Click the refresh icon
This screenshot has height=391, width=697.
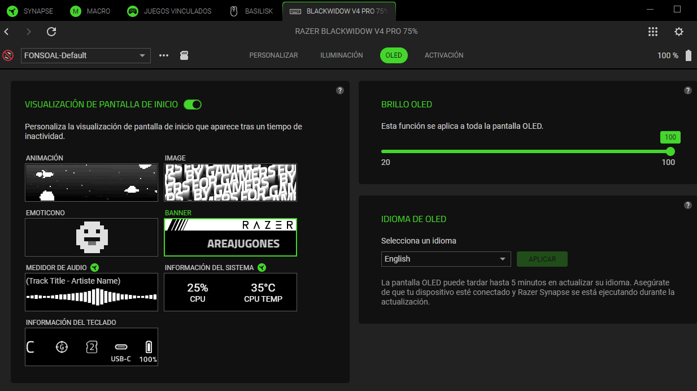tap(51, 32)
